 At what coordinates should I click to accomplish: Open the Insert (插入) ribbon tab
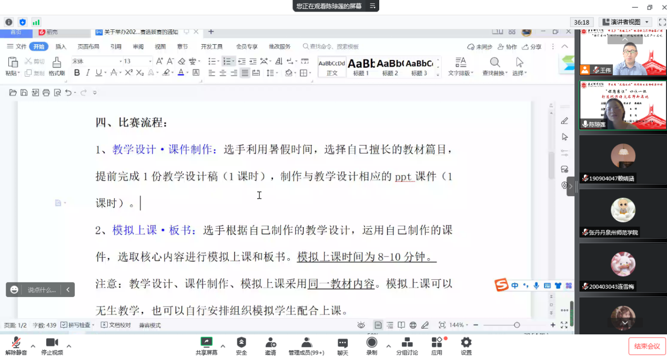coord(61,46)
